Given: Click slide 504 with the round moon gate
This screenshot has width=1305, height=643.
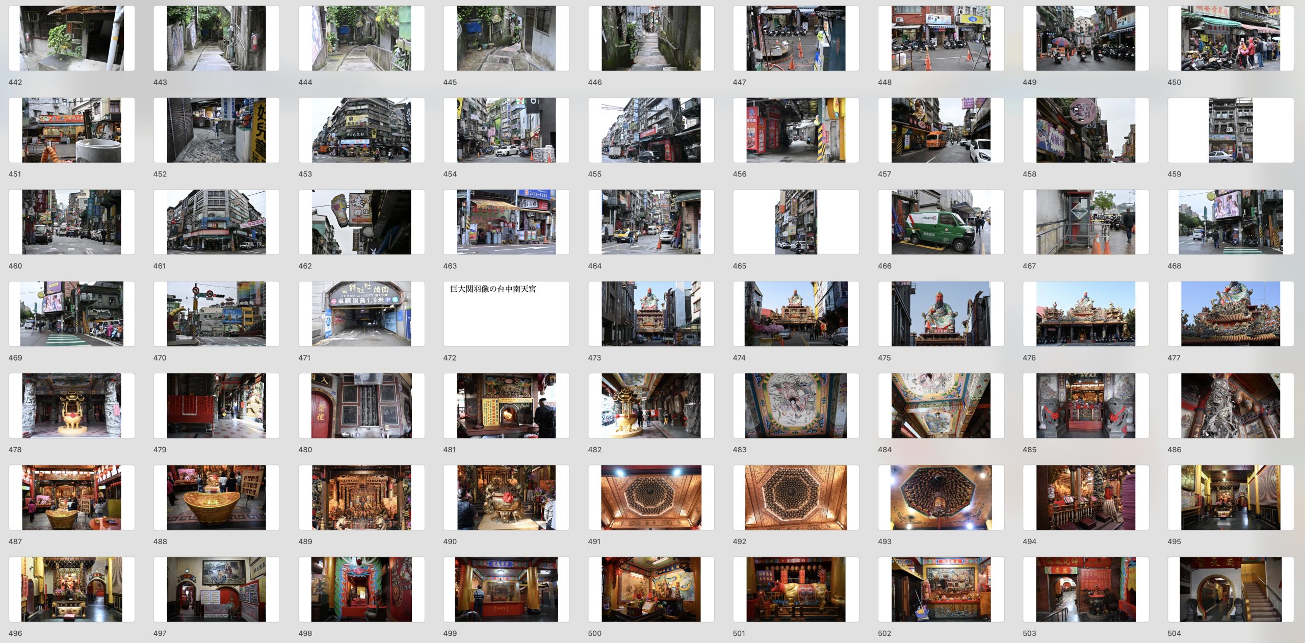Looking at the screenshot, I should [1230, 589].
